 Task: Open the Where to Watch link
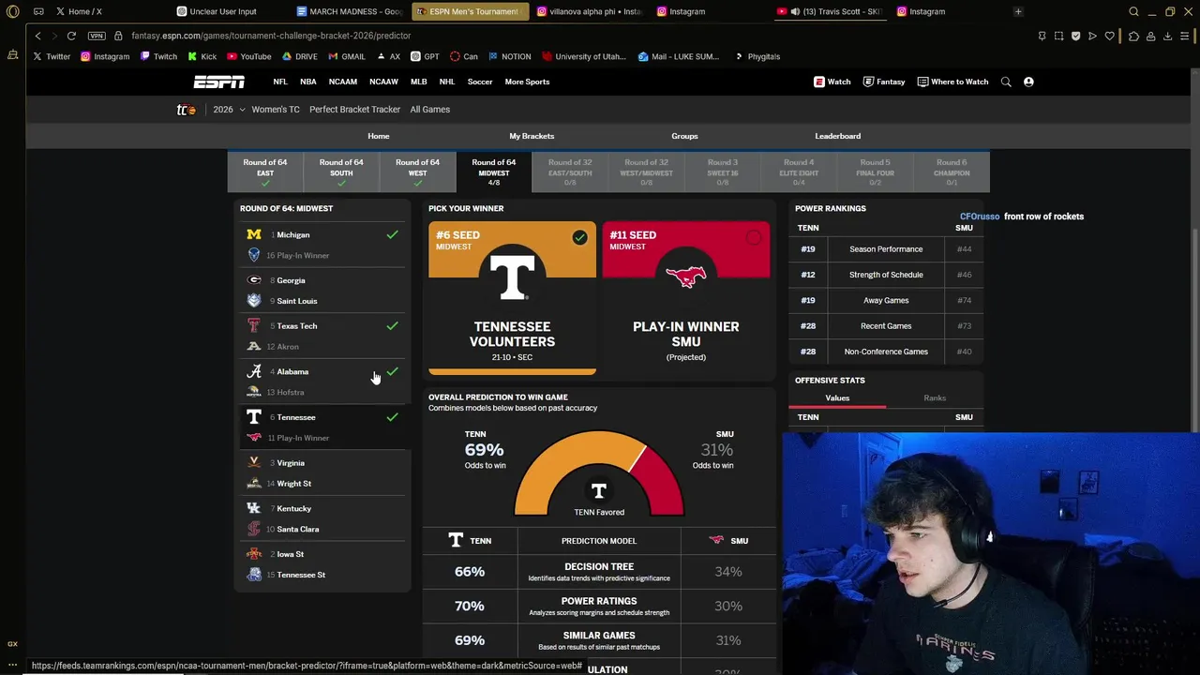tap(952, 82)
